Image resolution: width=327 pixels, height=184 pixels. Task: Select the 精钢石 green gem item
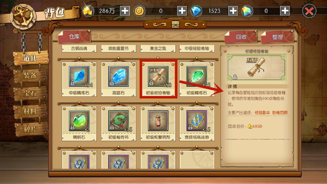click(79, 123)
